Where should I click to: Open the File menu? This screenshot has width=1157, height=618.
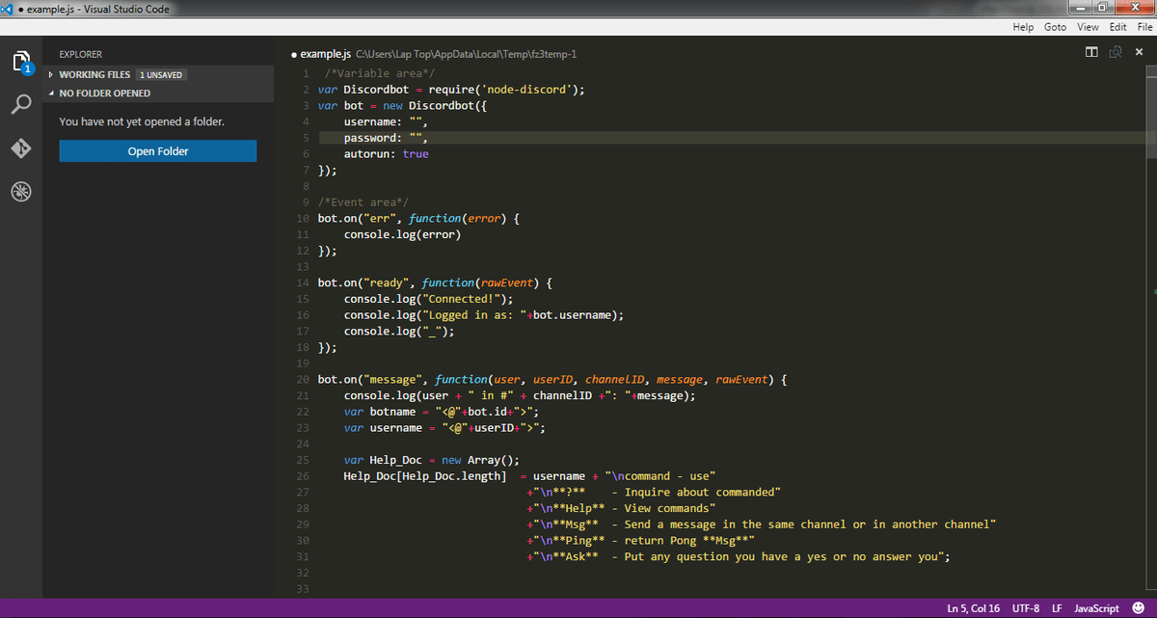(1144, 27)
